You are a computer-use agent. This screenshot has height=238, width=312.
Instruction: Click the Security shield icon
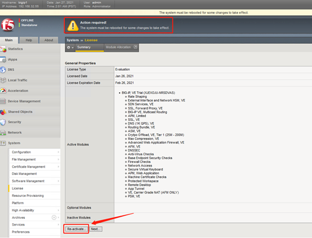pyautogui.click(x=3, y=122)
